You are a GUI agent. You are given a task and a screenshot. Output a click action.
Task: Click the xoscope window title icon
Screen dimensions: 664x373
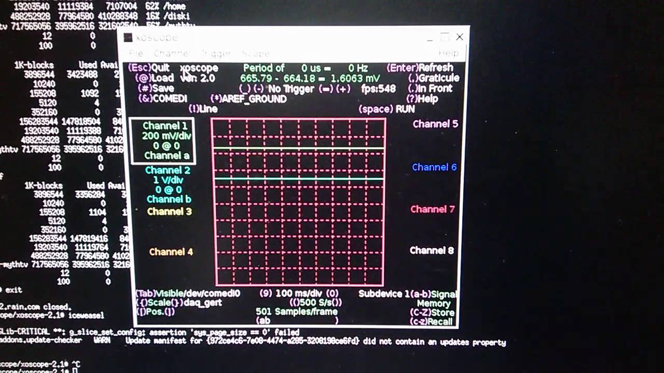128,38
